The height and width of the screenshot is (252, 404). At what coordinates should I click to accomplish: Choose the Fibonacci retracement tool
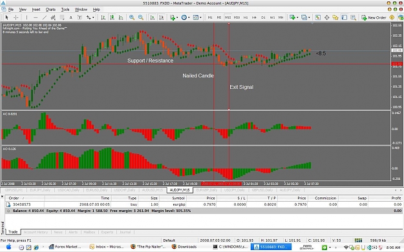(62, 17)
